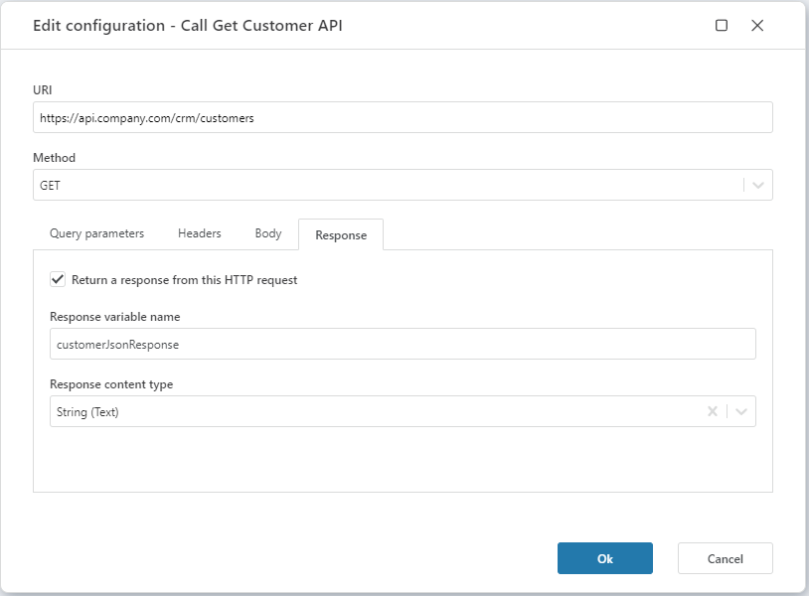The height and width of the screenshot is (596, 809).
Task: Clear the Response content type selection
Action: (x=712, y=411)
